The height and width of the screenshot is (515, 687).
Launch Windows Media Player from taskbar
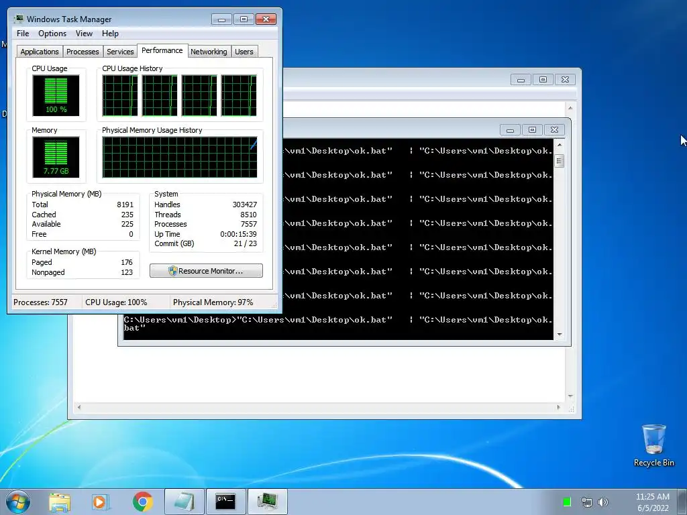click(x=101, y=502)
